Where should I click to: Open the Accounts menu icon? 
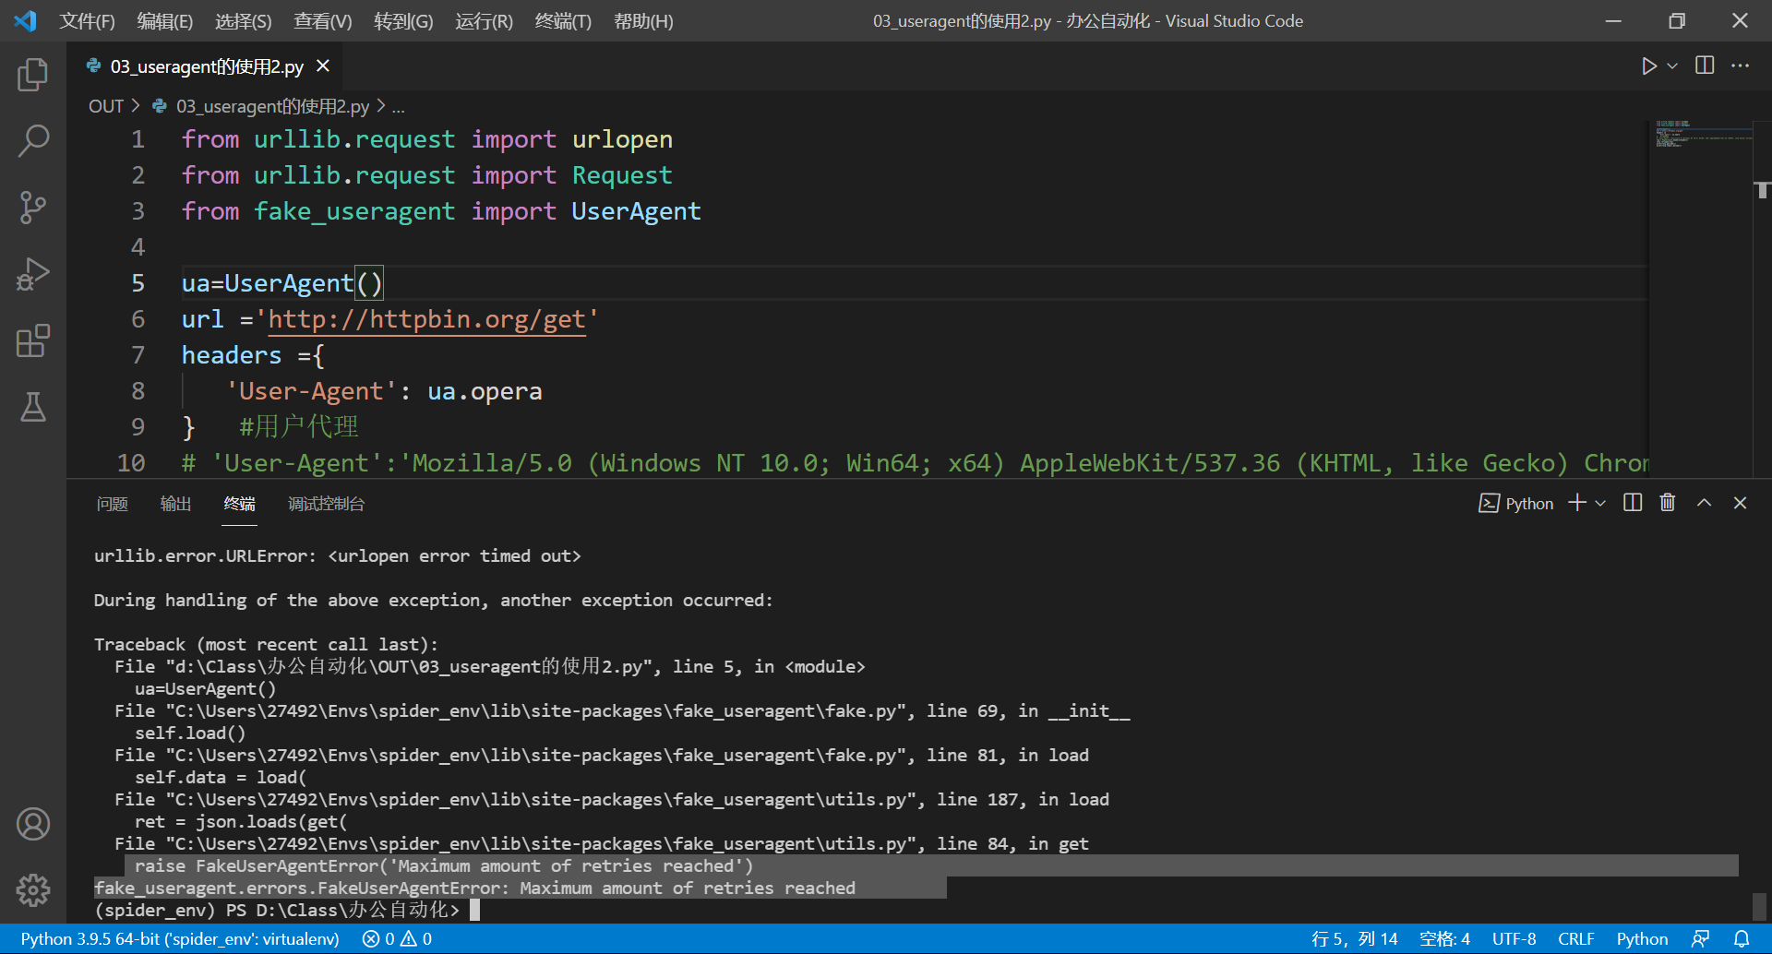[x=33, y=824]
